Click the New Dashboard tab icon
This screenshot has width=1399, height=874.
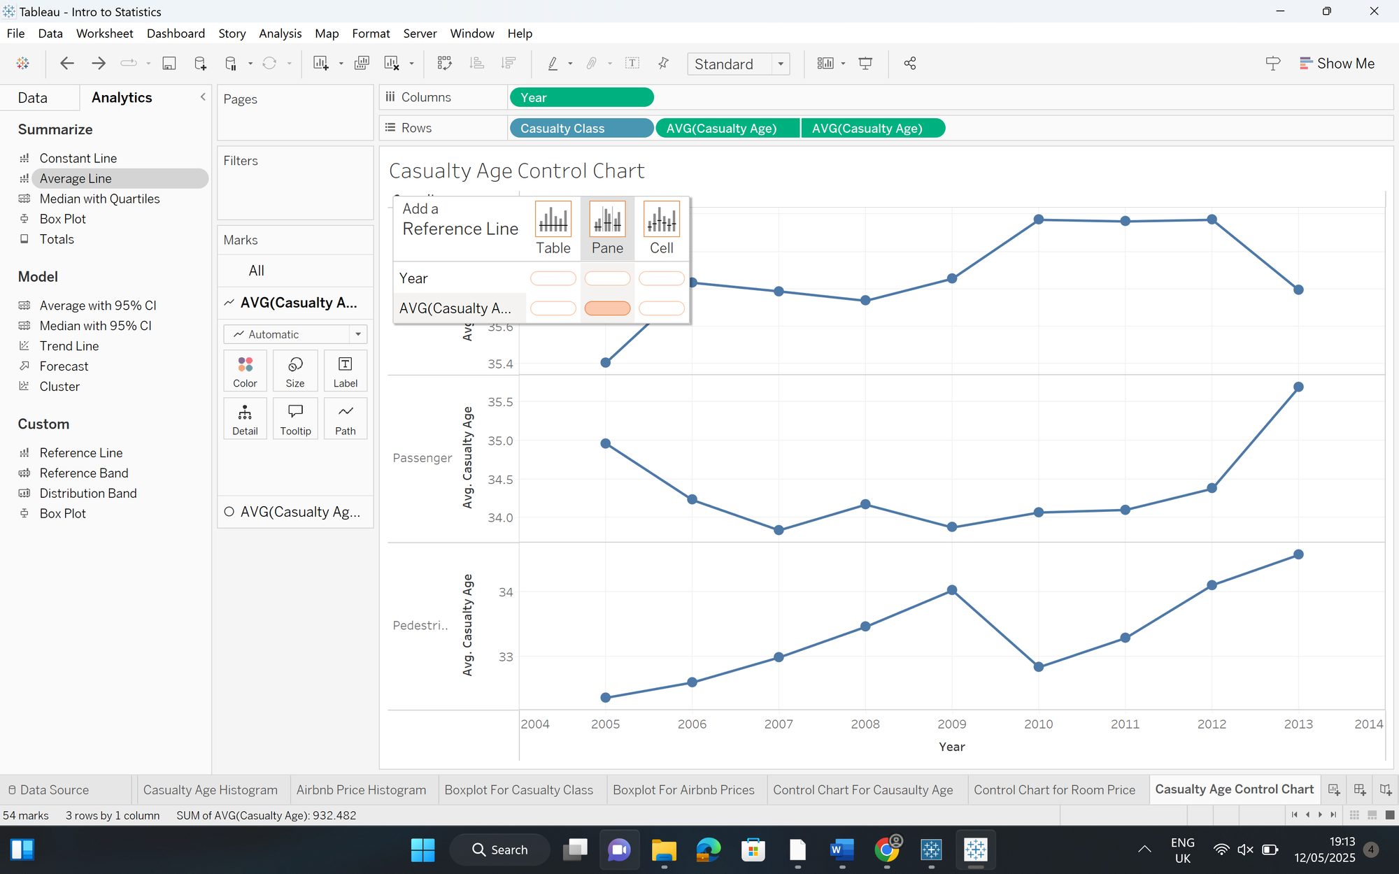(1360, 789)
